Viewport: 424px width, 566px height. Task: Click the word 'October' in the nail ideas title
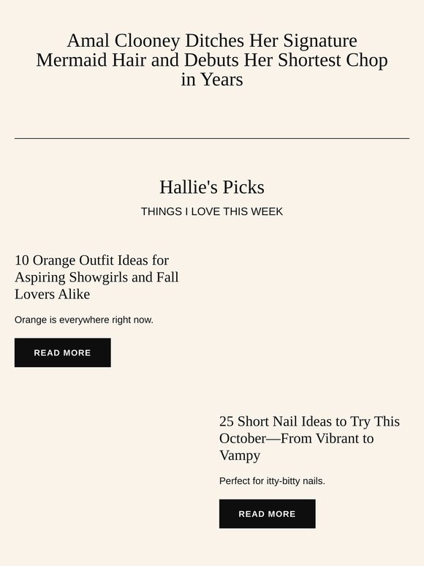coord(243,438)
